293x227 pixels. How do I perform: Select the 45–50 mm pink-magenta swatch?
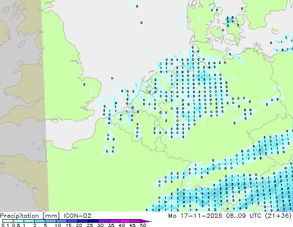coord(136,221)
